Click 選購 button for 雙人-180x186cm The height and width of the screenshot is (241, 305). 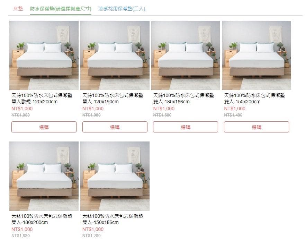186,127
